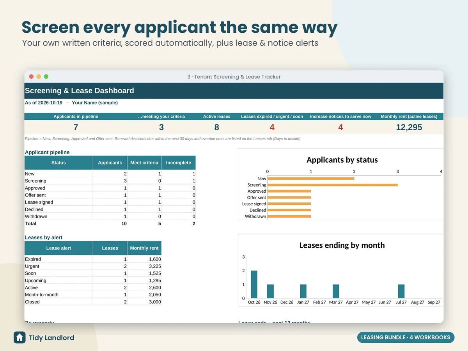This screenshot has height=351, width=468.
Task: Click the Tenant Screening & Lease Tracker window title
Action: (x=234, y=77)
